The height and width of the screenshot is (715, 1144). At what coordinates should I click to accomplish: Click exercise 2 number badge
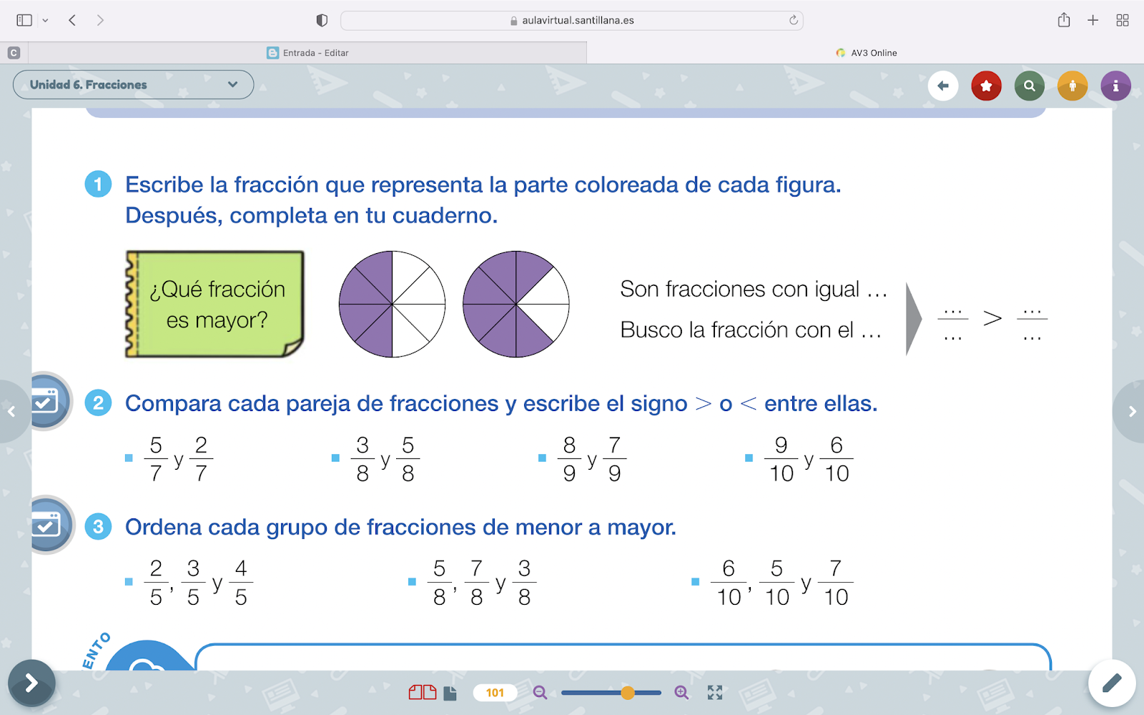[99, 403]
